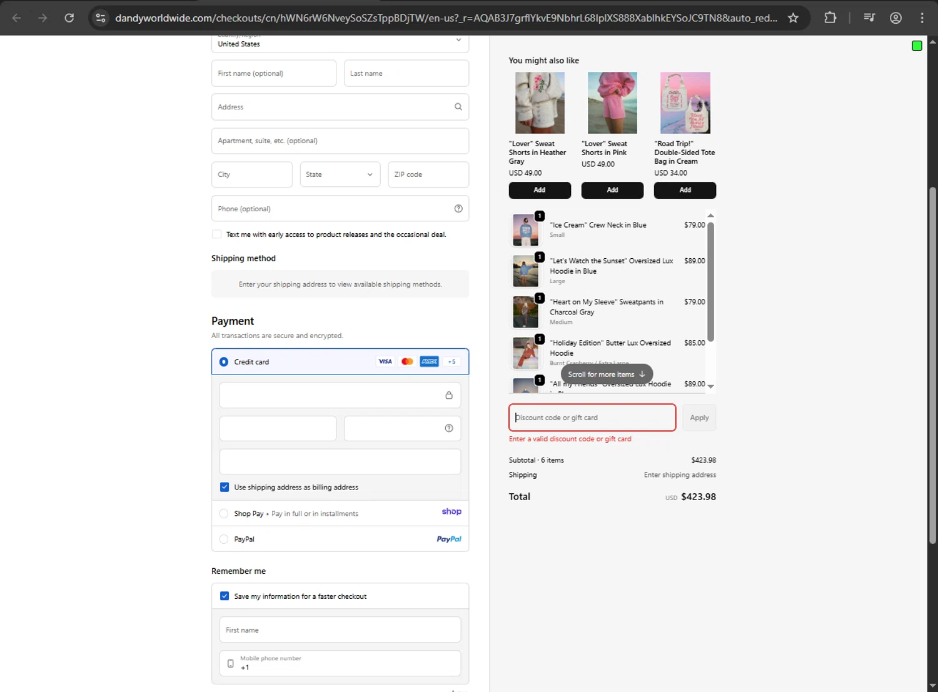
Task: Add Lover Sweat Shorts in Heather Gray
Action: (x=540, y=190)
